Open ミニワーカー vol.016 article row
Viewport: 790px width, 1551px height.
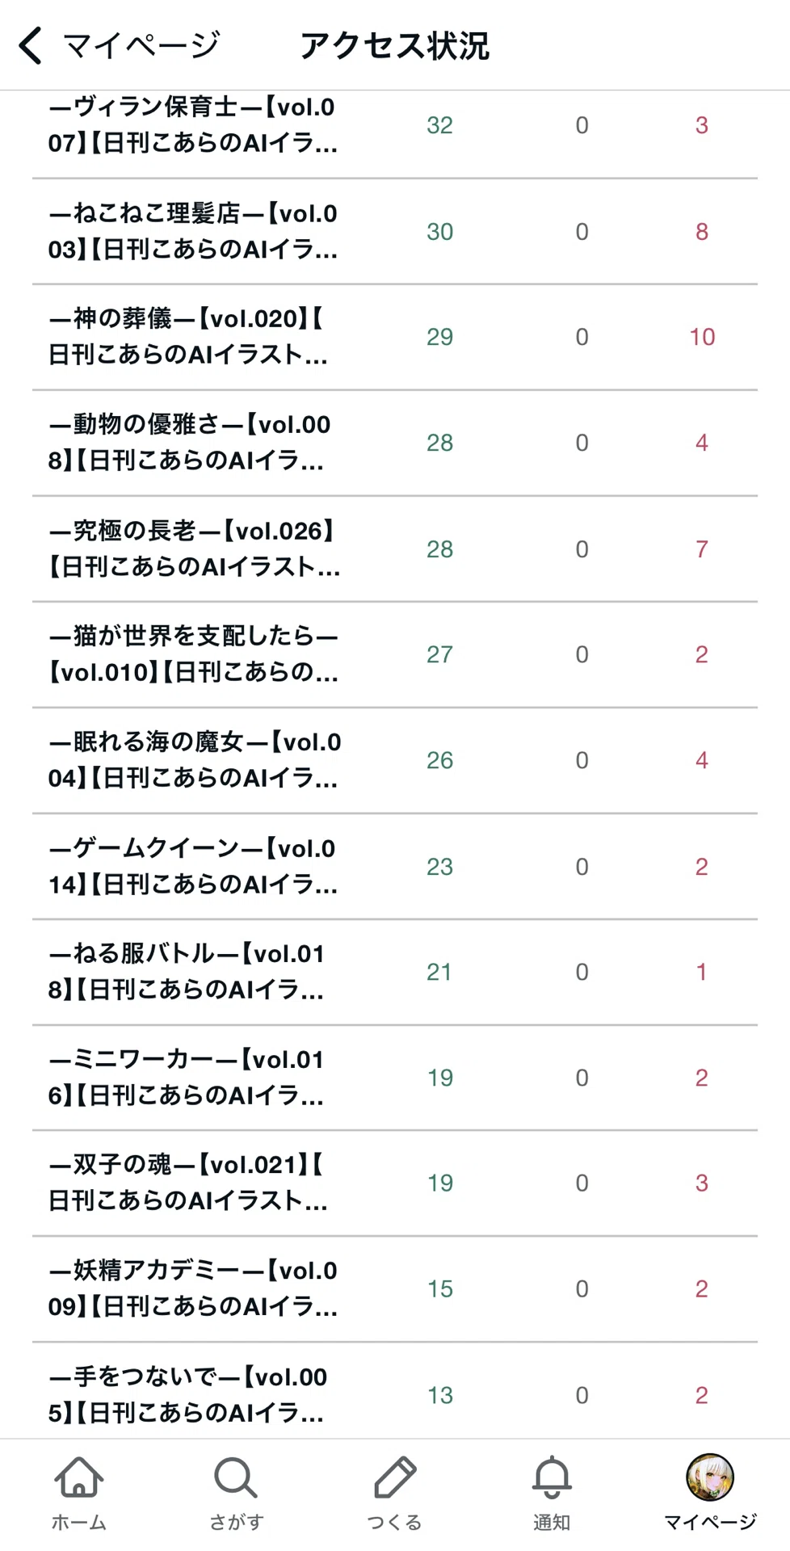(395, 1078)
